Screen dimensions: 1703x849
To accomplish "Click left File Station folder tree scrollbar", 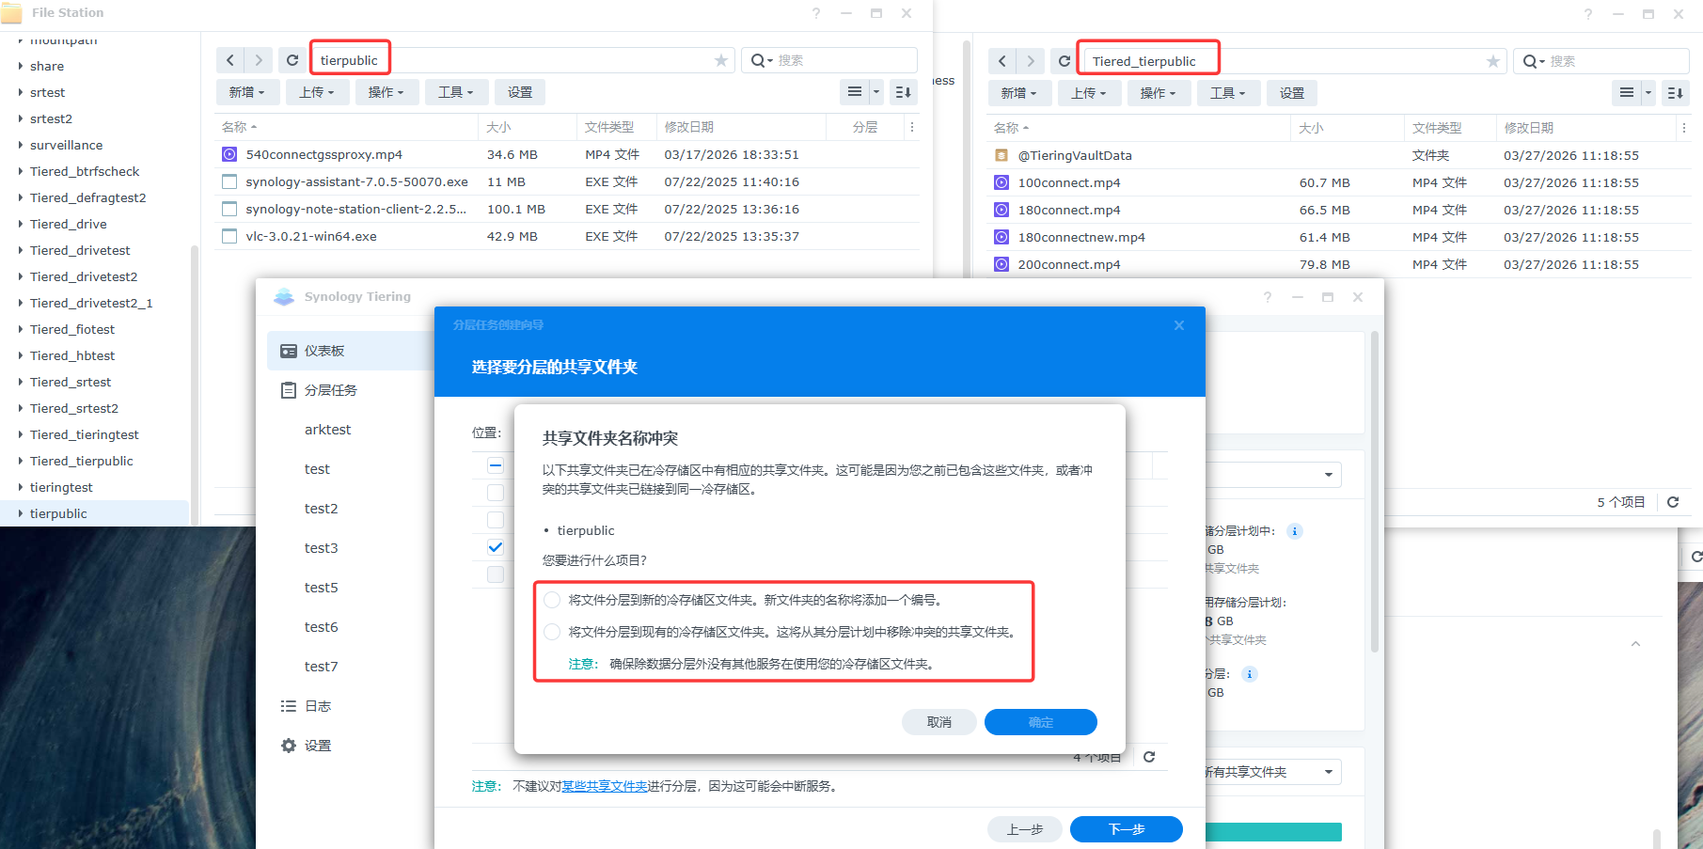I will tap(194, 376).
